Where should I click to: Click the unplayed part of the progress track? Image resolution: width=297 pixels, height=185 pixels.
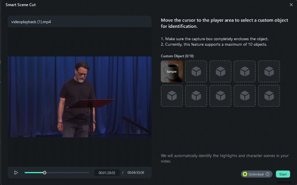coord(69,172)
